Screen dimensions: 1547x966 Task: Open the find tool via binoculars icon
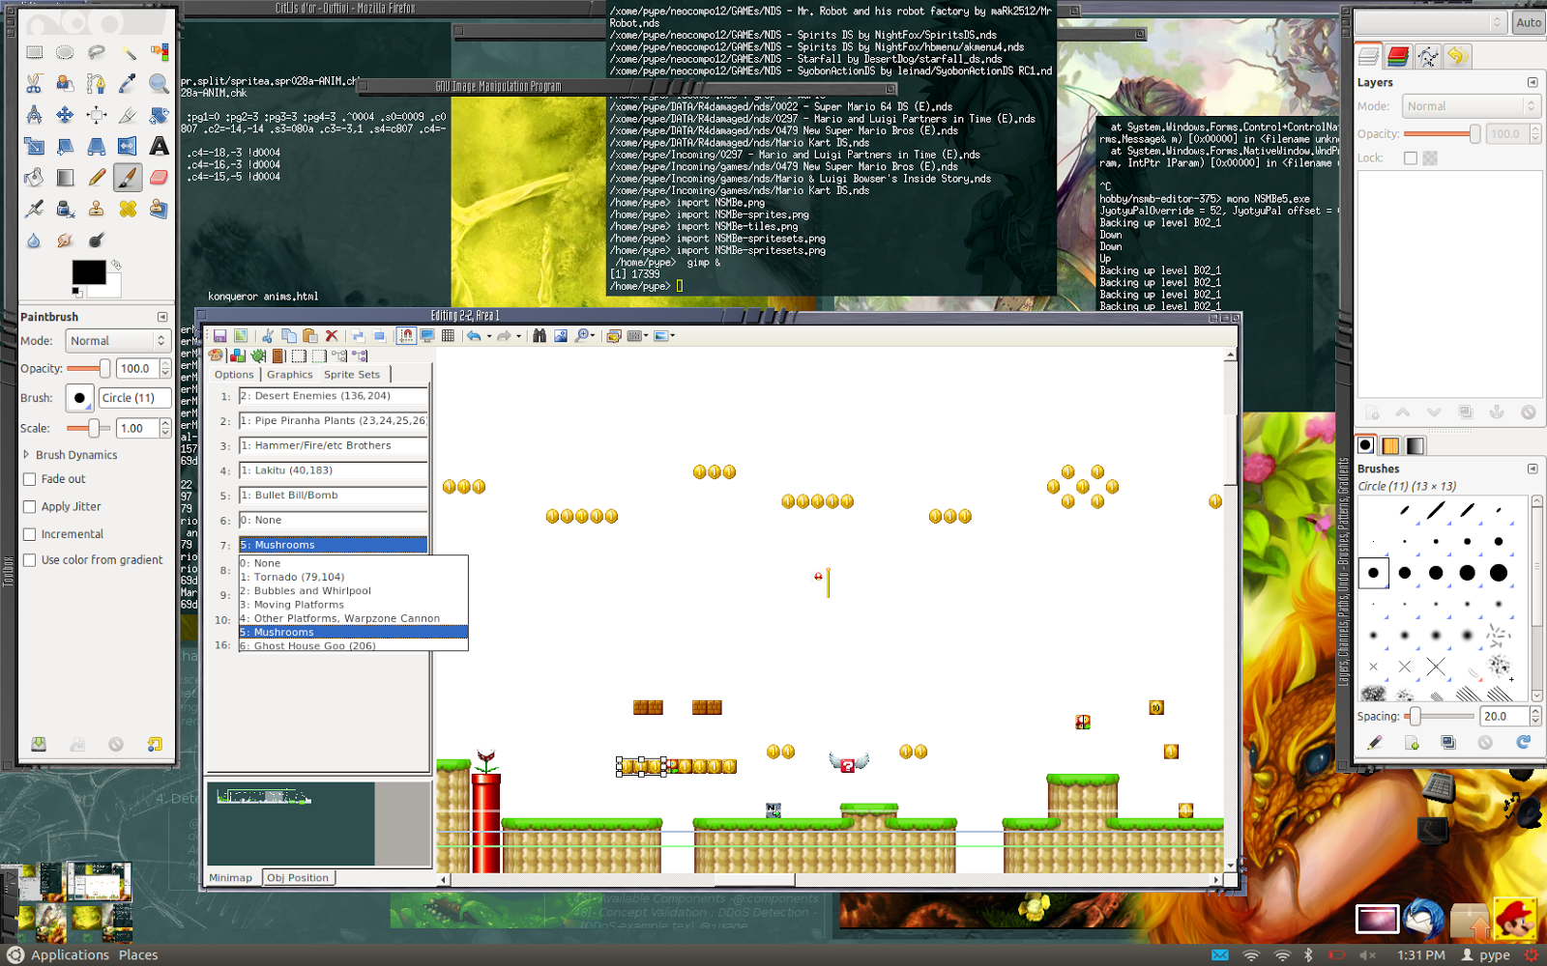coord(540,335)
